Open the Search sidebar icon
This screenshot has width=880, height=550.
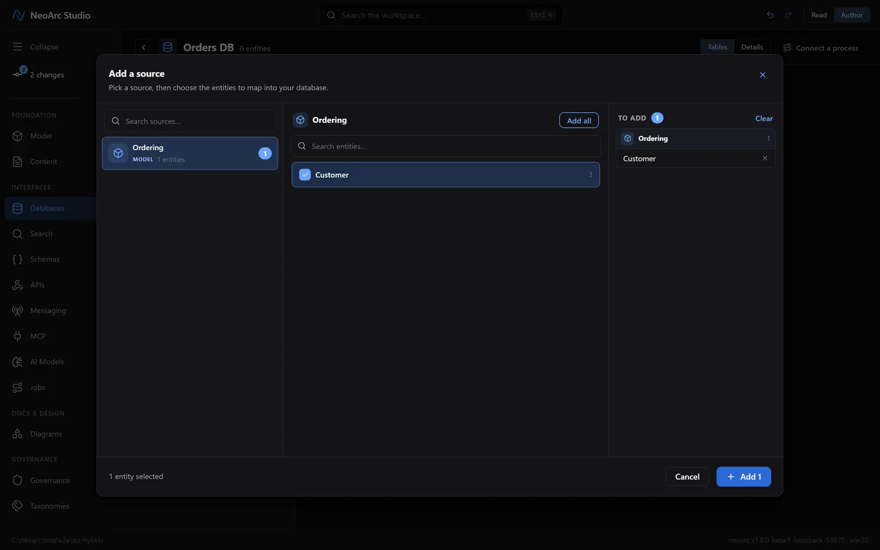(x=18, y=234)
